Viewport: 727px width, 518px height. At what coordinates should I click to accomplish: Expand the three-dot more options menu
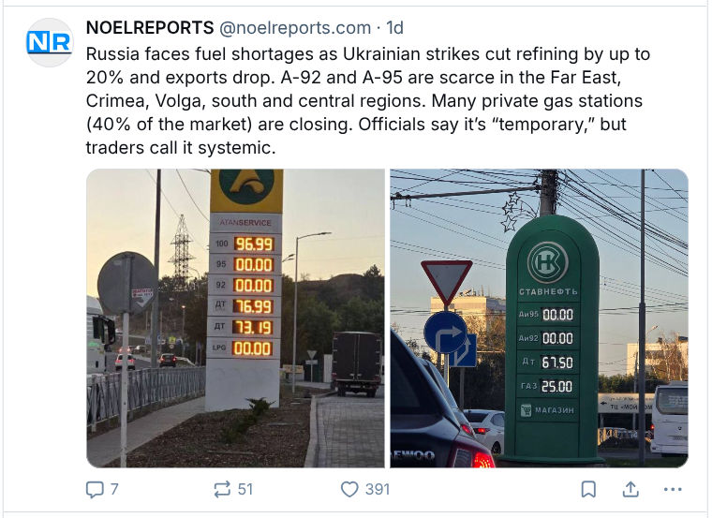point(673,489)
